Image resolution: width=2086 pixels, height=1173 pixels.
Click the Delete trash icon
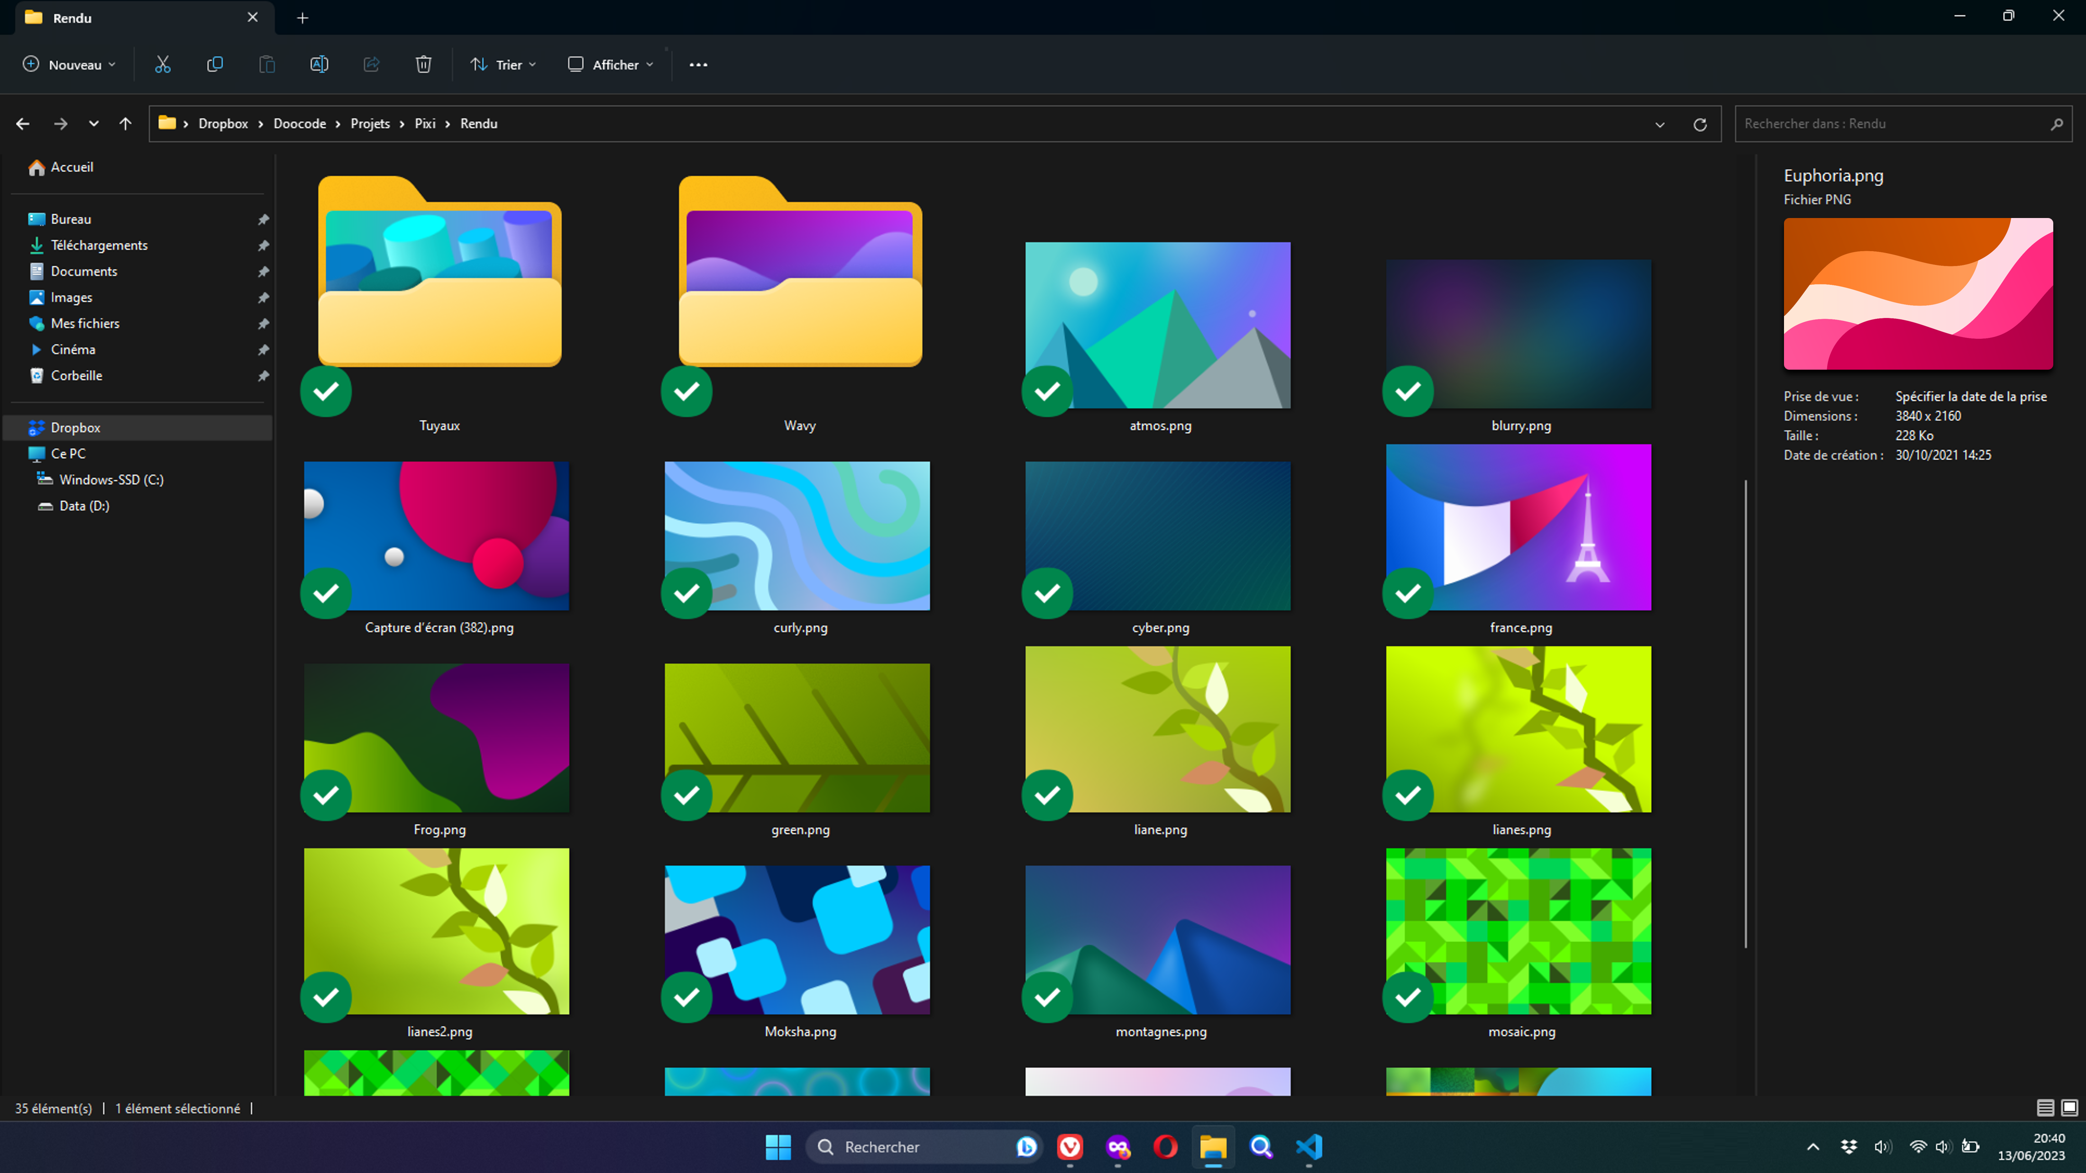point(423,65)
